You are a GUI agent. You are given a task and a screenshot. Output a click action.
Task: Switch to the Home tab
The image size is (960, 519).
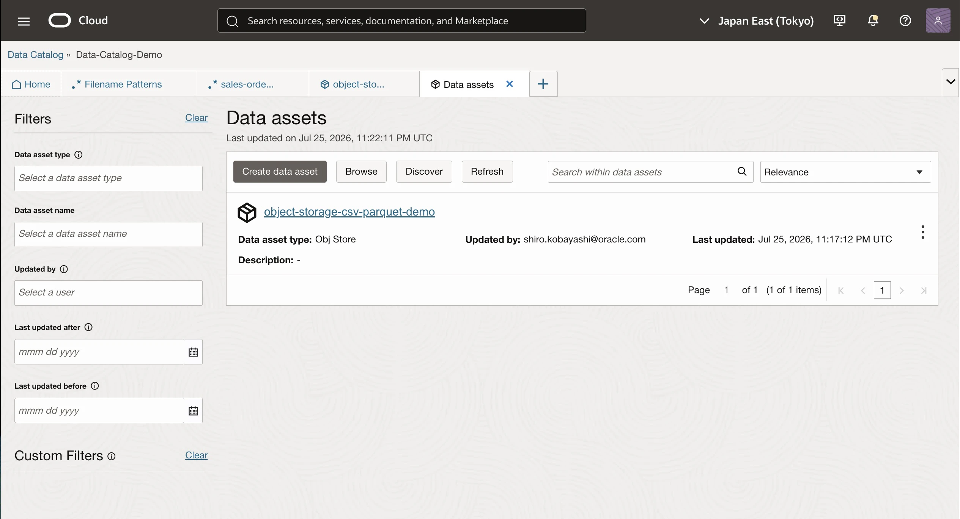click(31, 84)
